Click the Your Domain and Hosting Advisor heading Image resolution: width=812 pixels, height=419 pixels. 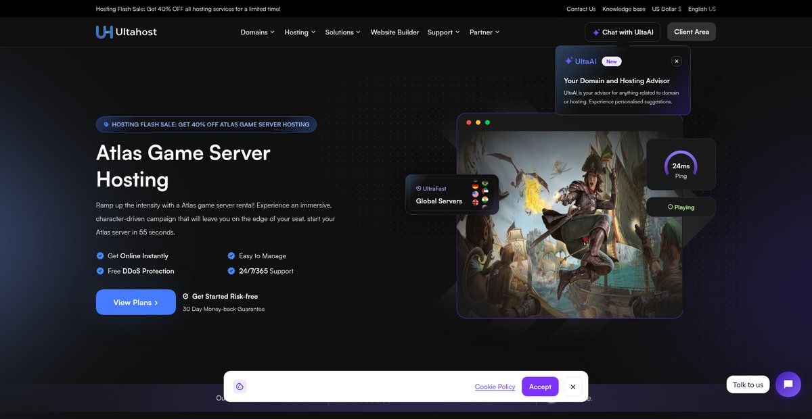[616, 80]
